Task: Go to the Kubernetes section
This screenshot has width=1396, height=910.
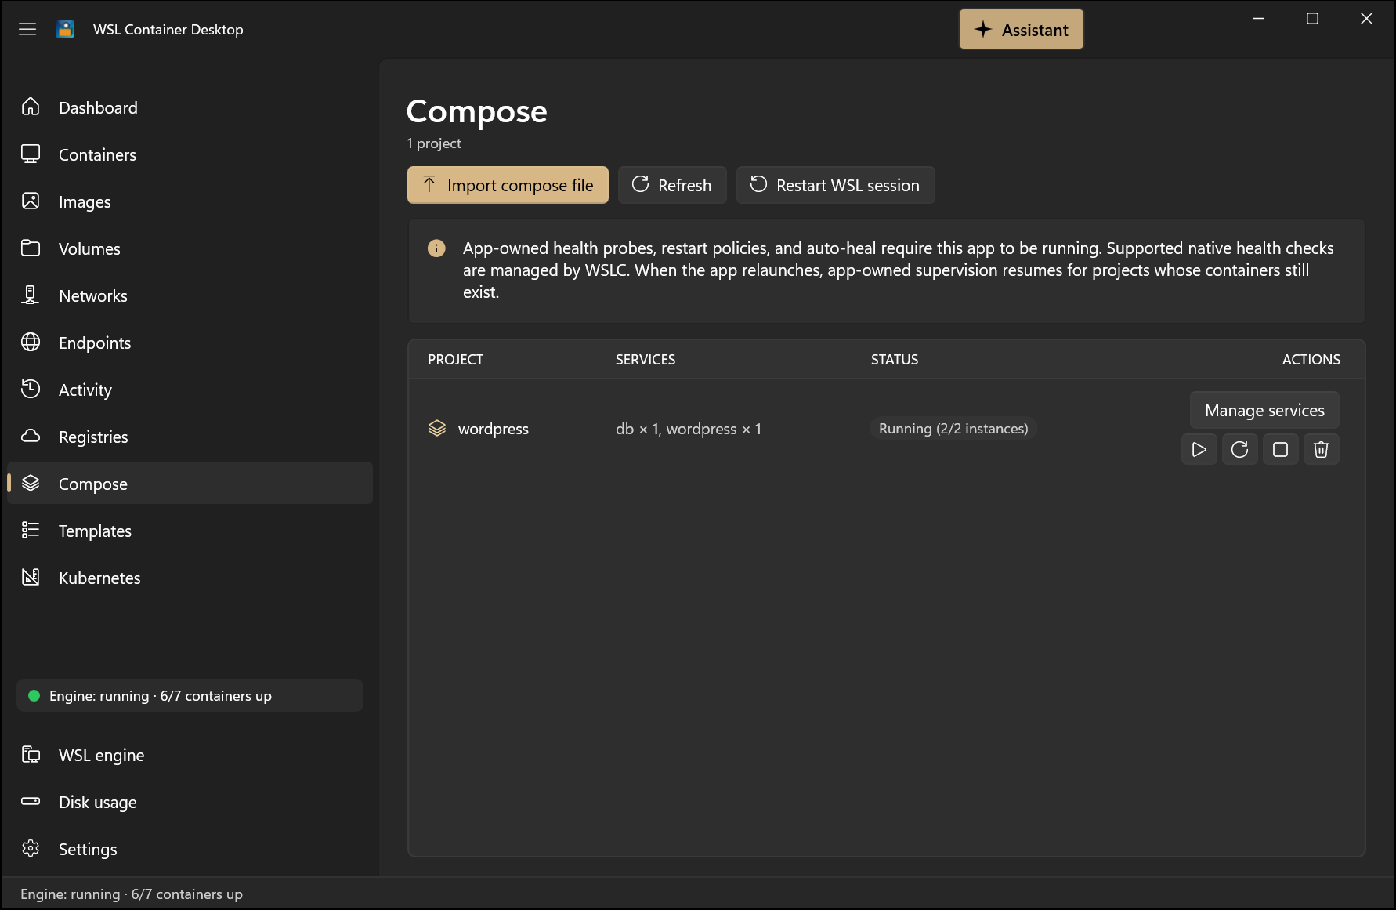Action: click(x=190, y=578)
